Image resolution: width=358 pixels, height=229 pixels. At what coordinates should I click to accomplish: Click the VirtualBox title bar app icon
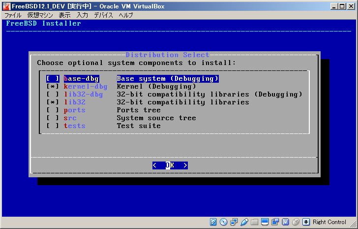click(x=6, y=6)
